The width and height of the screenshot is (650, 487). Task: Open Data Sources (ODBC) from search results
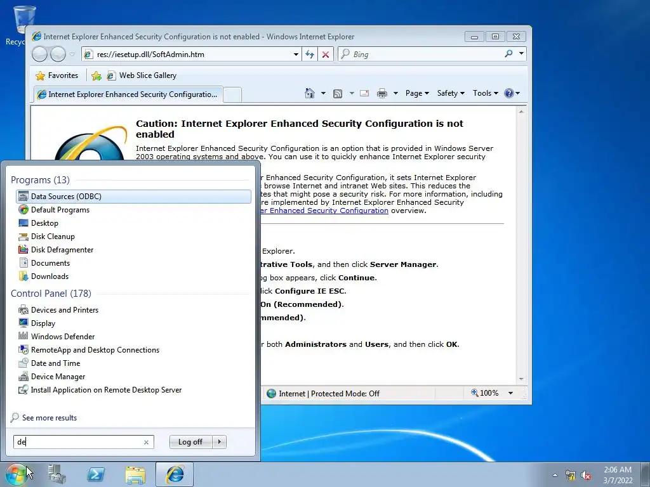click(133, 197)
